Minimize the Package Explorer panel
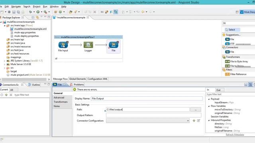Viewport: 255px width, 143px height. point(45,17)
